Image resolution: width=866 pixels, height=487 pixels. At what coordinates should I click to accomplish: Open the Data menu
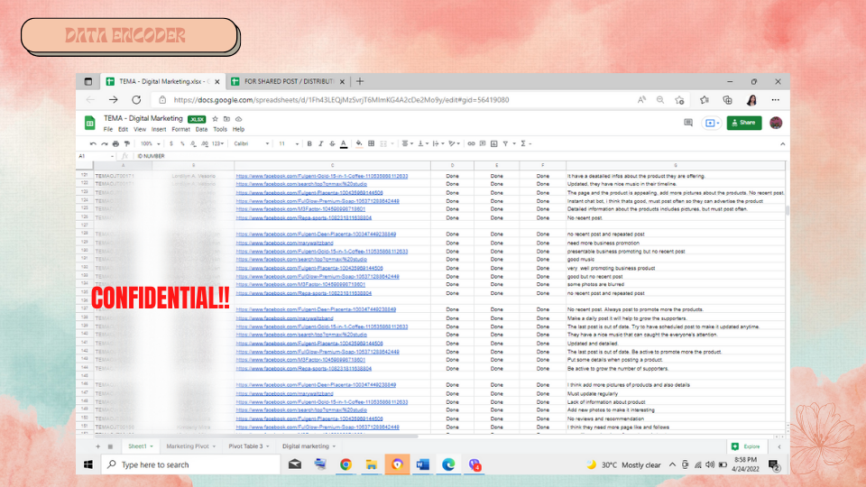(x=201, y=129)
